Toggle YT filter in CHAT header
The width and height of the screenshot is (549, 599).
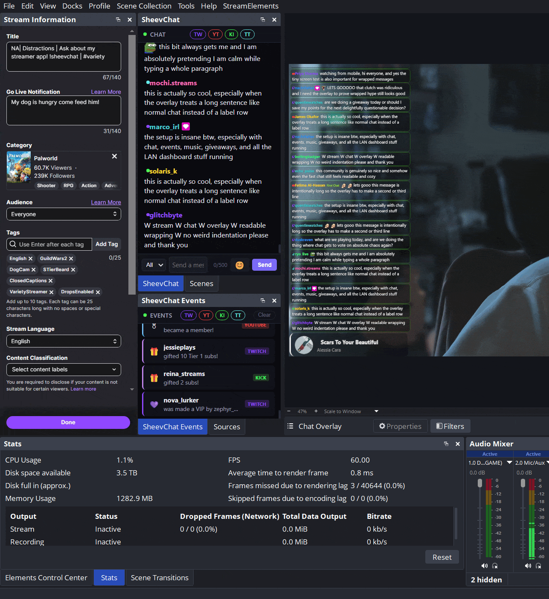(x=215, y=35)
